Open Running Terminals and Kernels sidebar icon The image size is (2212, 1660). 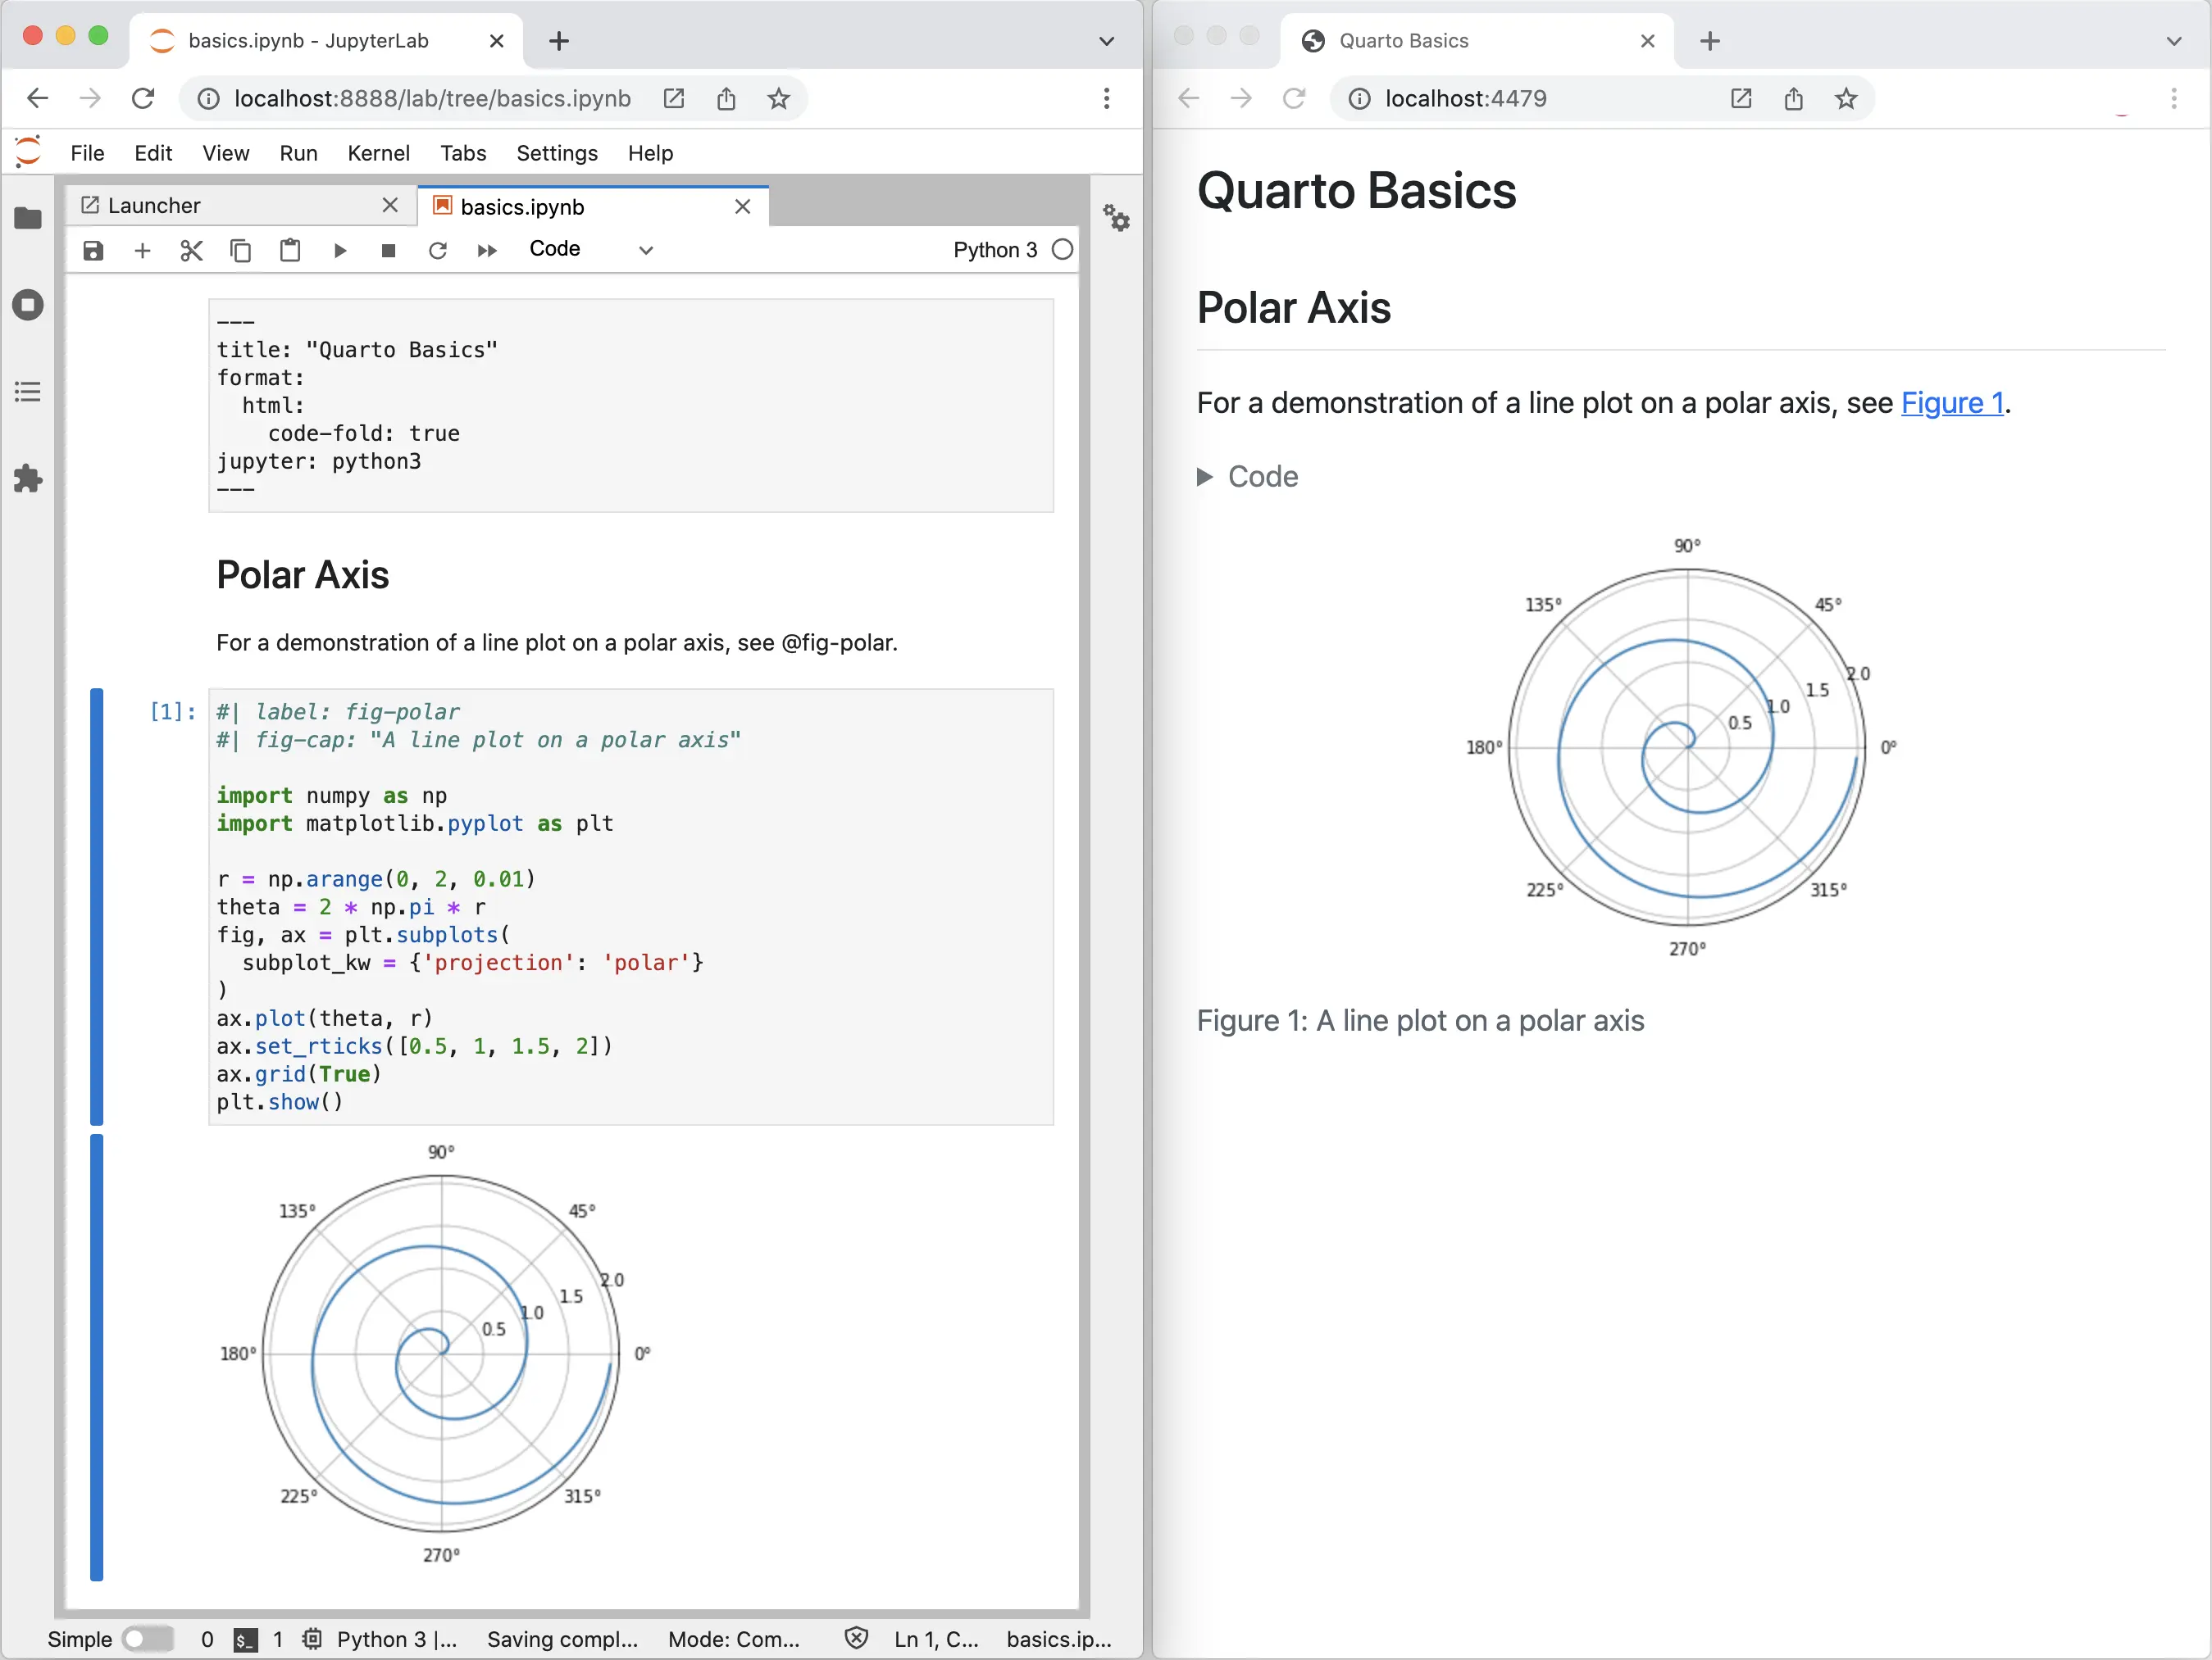tap(28, 305)
